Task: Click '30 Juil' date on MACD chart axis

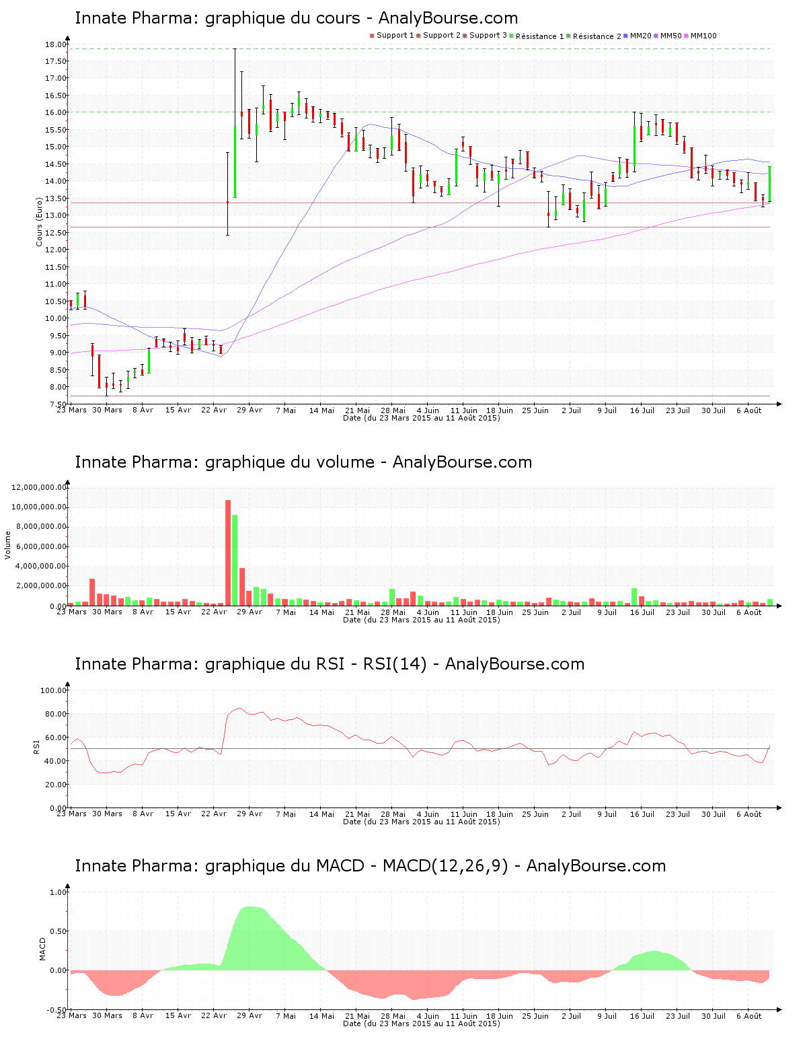Action: click(714, 1015)
